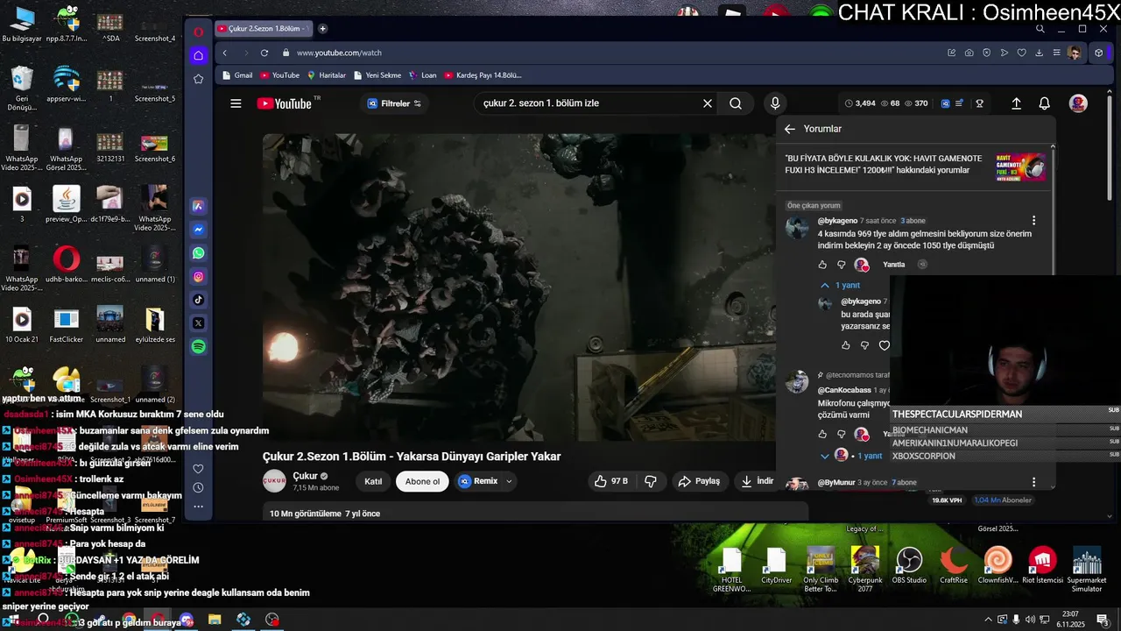The height and width of the screenshot is (631, 1121).
Task: Open the Haritalar bookmark
Action: (326, 75)
